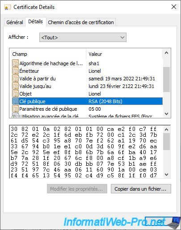Click the hex value pane's scroll up arrow

pyautogui.click(x=166, y=130)
